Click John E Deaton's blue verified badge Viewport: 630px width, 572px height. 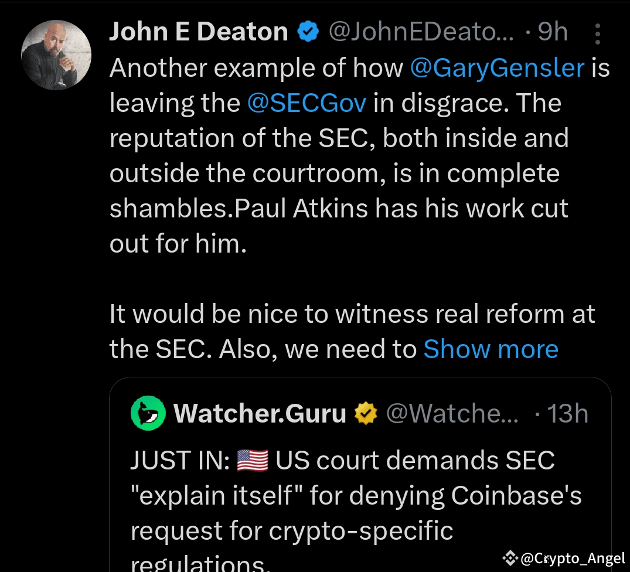coord(307,31)
